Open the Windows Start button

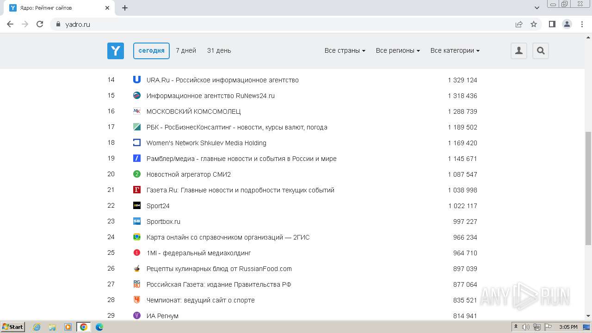(x=12, y=327)
